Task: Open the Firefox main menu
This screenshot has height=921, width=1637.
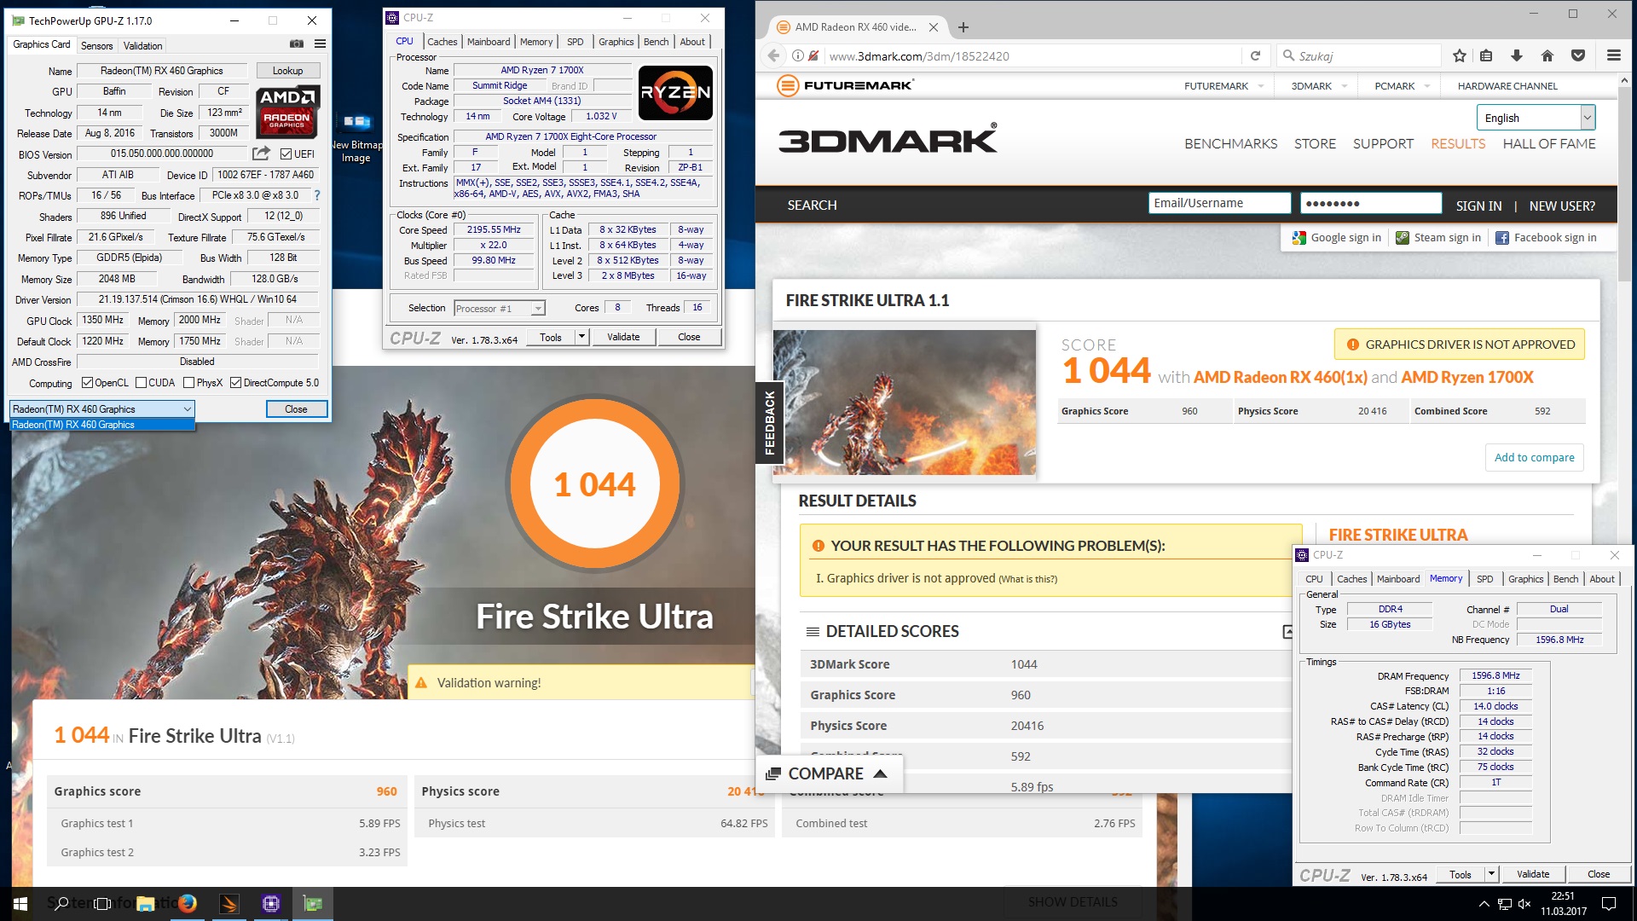Action: pyautogui.click(x=1613, y=55)
